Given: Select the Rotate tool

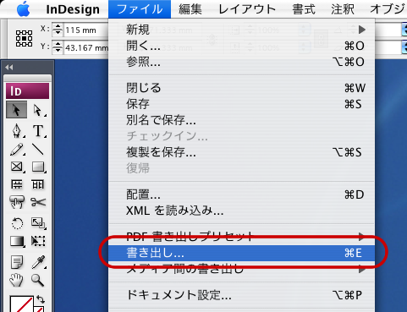Looking at the screenshot, I should click(x=17, y=223).
